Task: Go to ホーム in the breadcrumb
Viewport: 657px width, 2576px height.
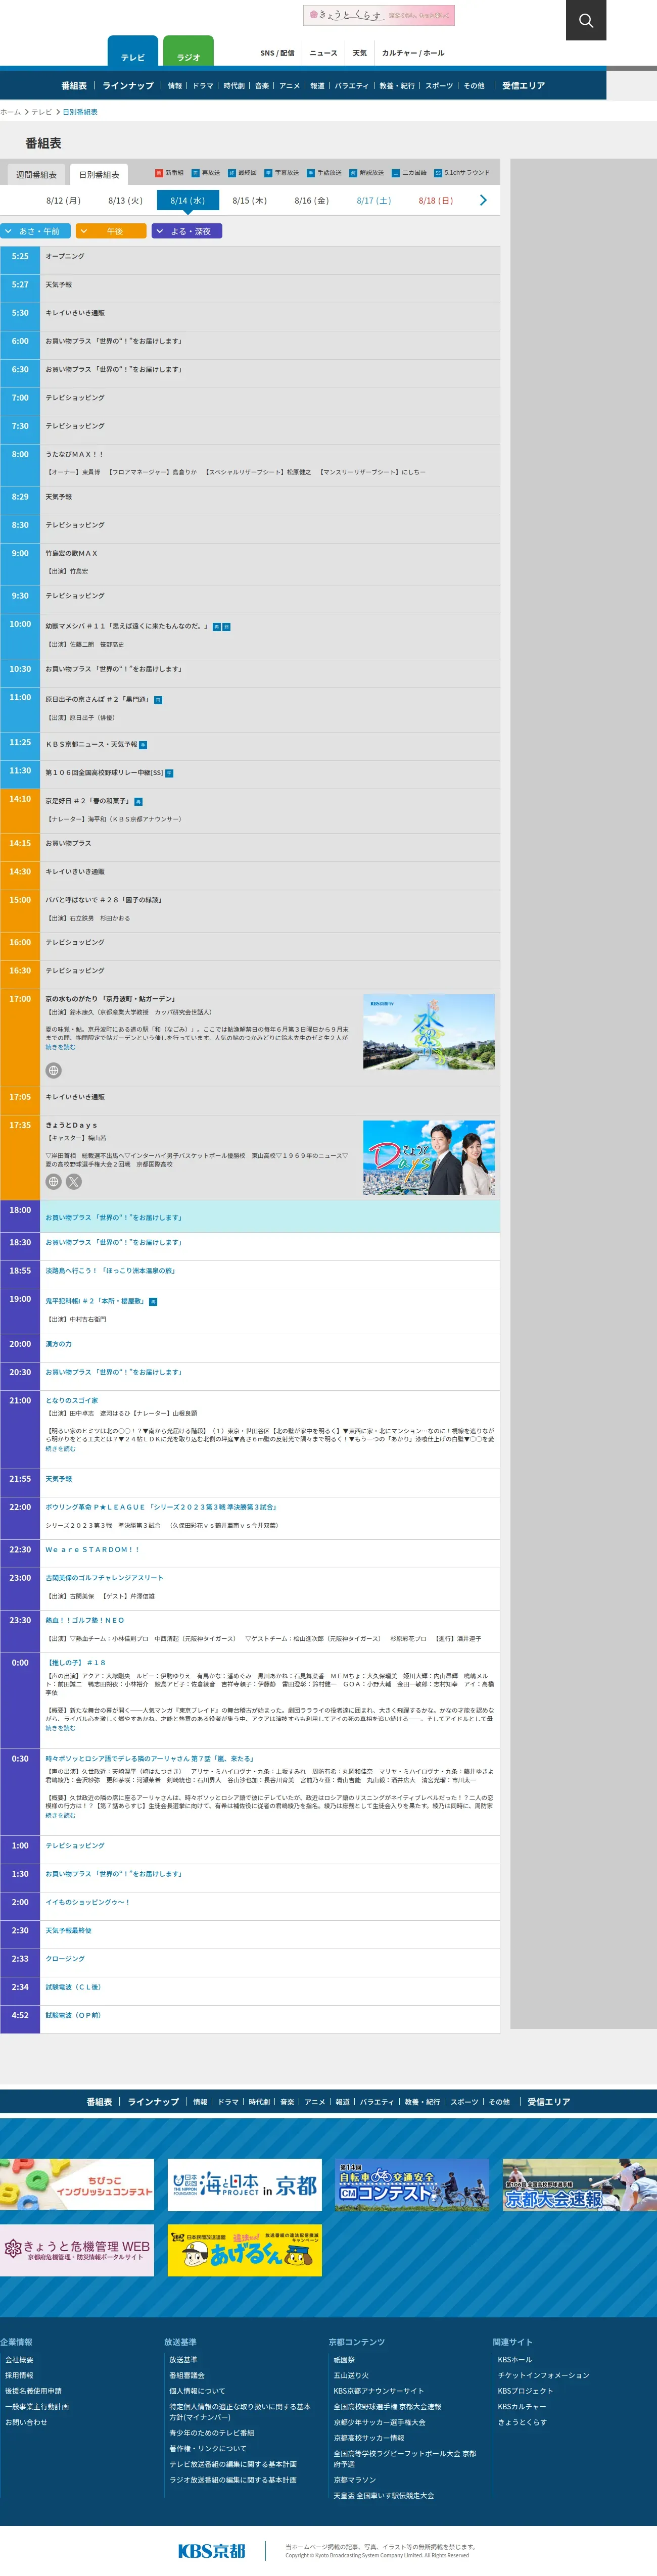Action: pos(10,112)
